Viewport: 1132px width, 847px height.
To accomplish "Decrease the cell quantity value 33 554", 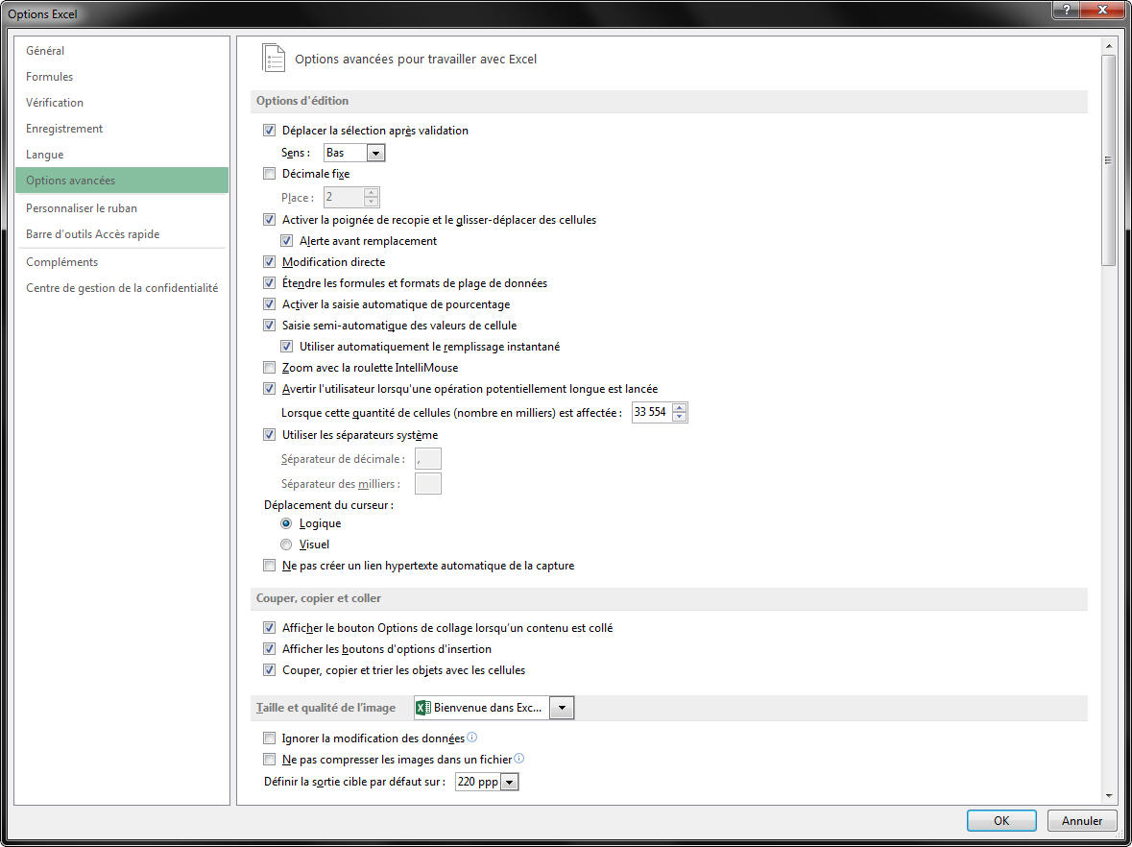I will click(x=679, y=417).
